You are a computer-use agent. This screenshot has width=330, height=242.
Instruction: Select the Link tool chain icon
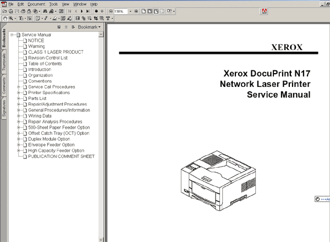pos(84,19)
